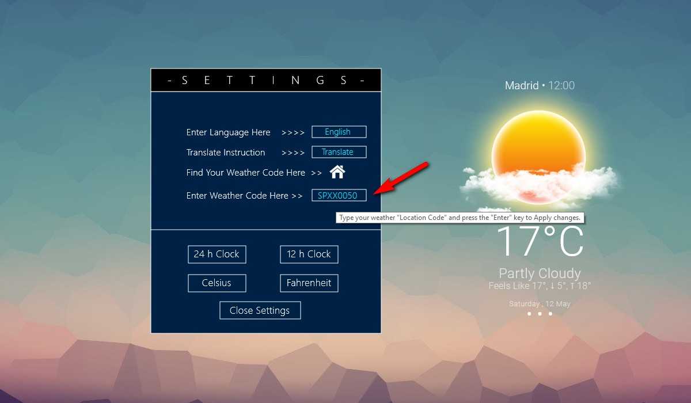The height and width of the screenshot is (403, 691).
Task: Set temperature unit to Celsius
Action: tap(217, 283)
